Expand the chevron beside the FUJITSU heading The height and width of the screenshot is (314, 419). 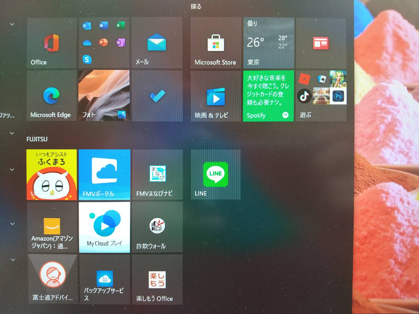click(x=12, y=133)
